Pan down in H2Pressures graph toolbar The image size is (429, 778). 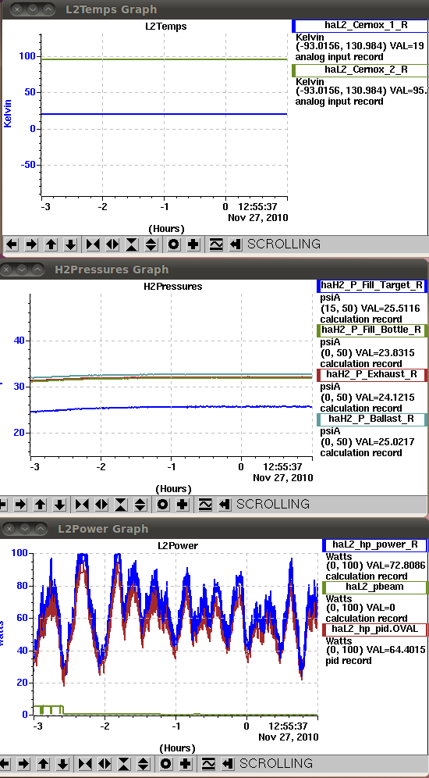click(x=59, y=505)
